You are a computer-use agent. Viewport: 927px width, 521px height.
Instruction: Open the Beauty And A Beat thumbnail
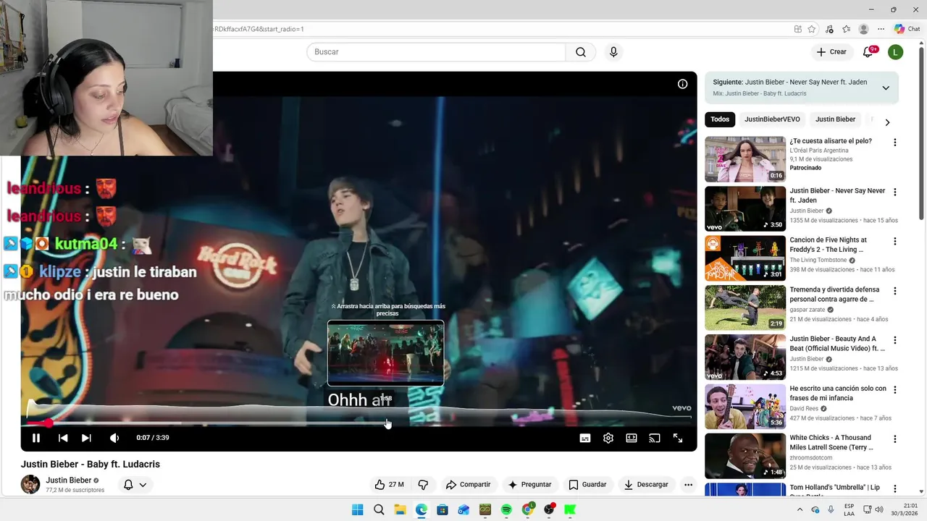(745, 357)
